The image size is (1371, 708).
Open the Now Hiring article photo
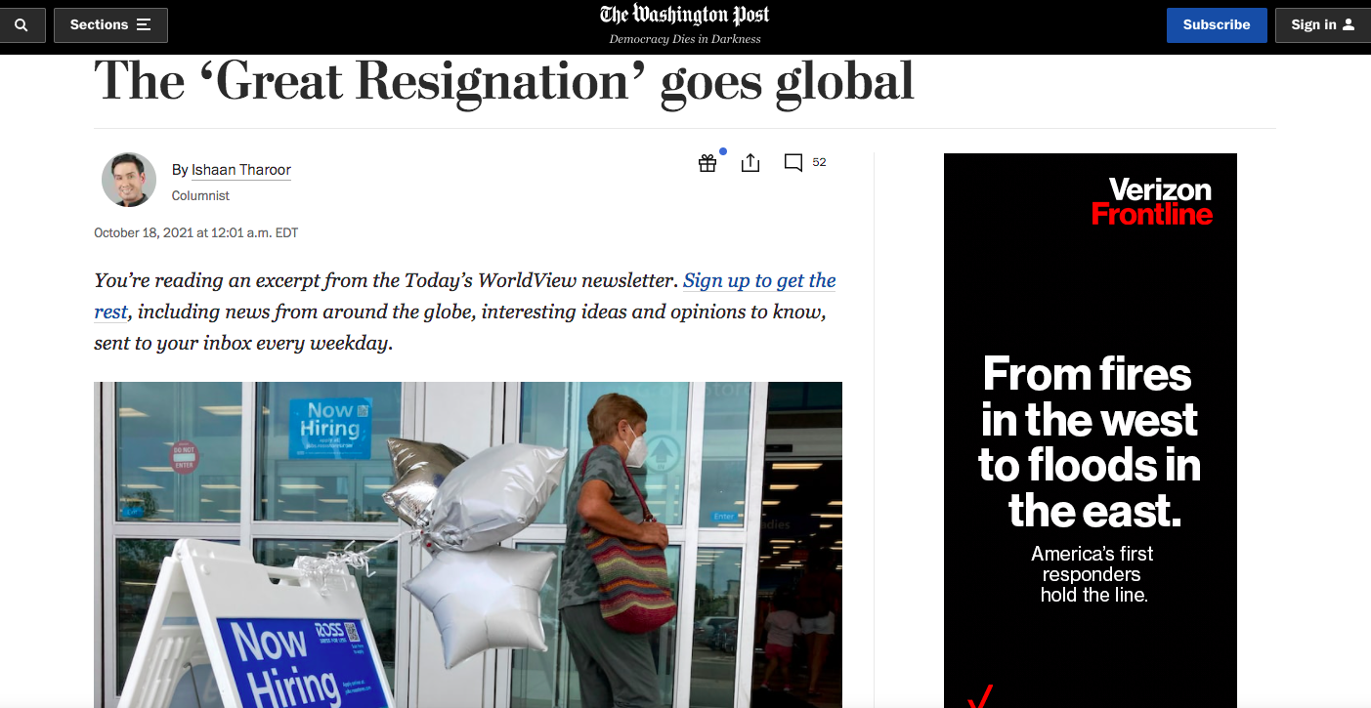tap(468, 545)
